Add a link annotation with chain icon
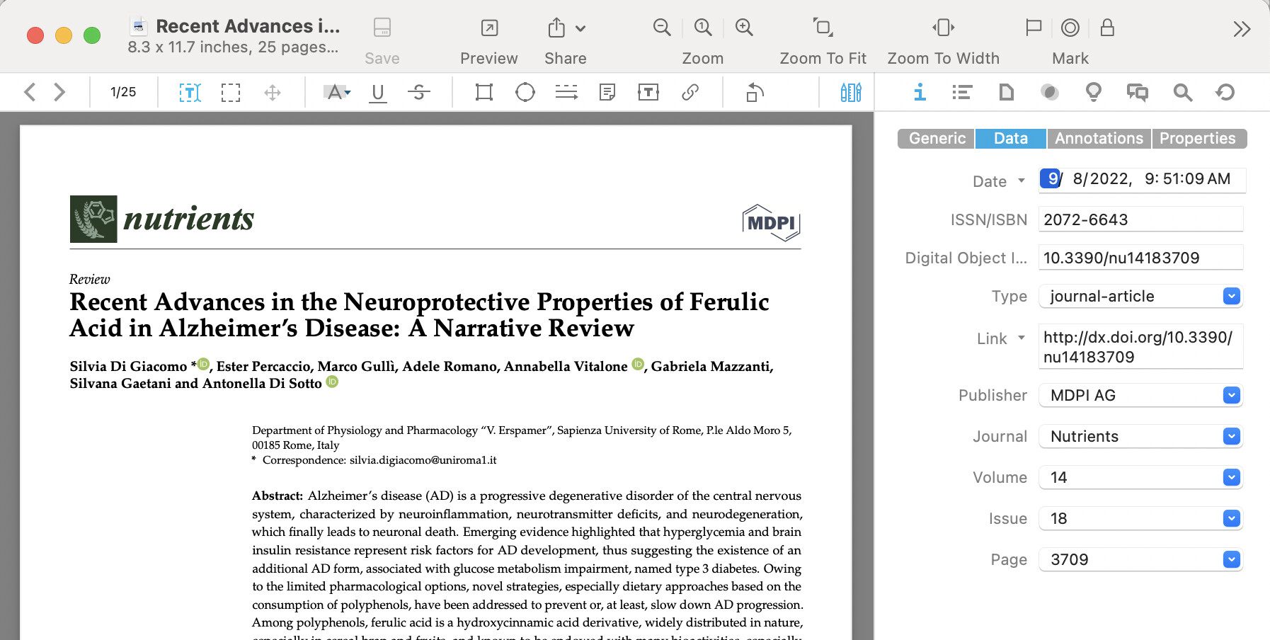 click(690, 92)
